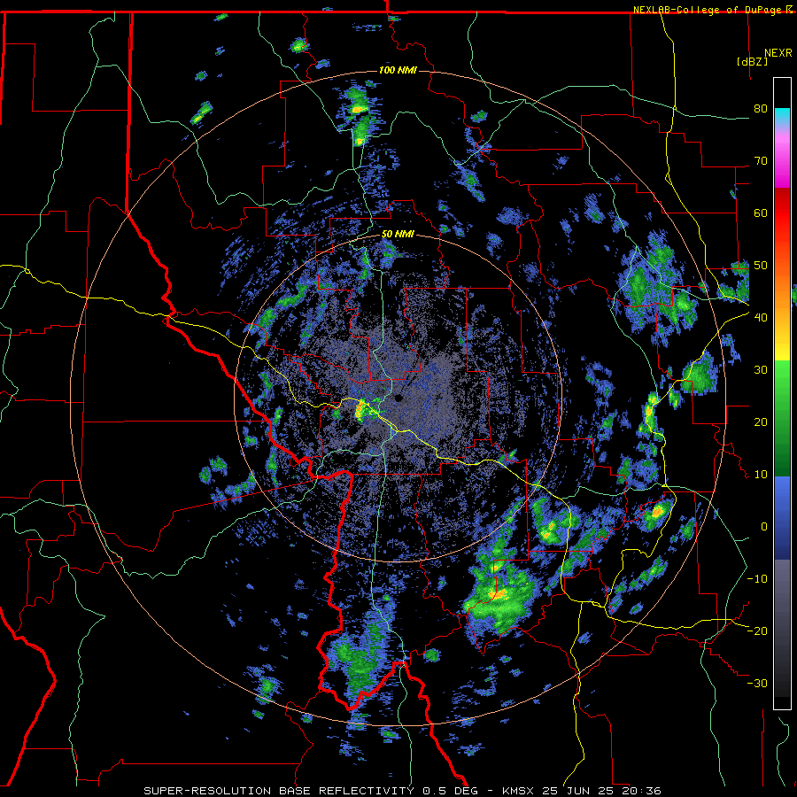Click the -20 value on dBZ scale
Image resolution: width=797 pixels, height=797 pixels.
pos(757,631)
